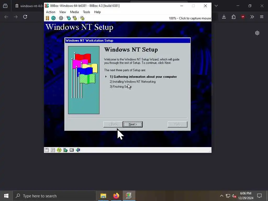Click the 86Box taskbar icon
268x201 pixels.
[x=129, y=196]
